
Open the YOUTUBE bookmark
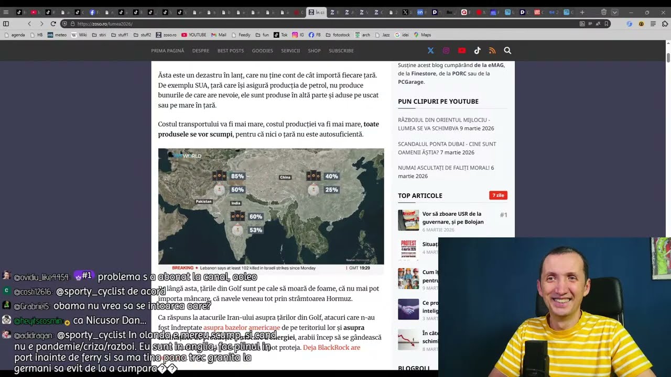[194, 35]
